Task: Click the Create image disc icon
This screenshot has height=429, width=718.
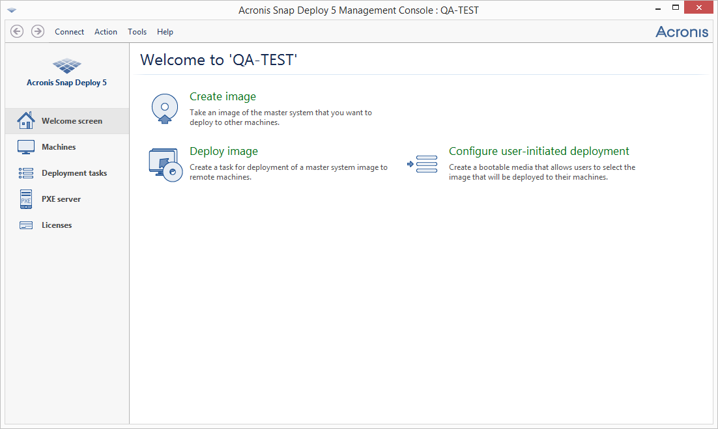Action: coord(165,109)
